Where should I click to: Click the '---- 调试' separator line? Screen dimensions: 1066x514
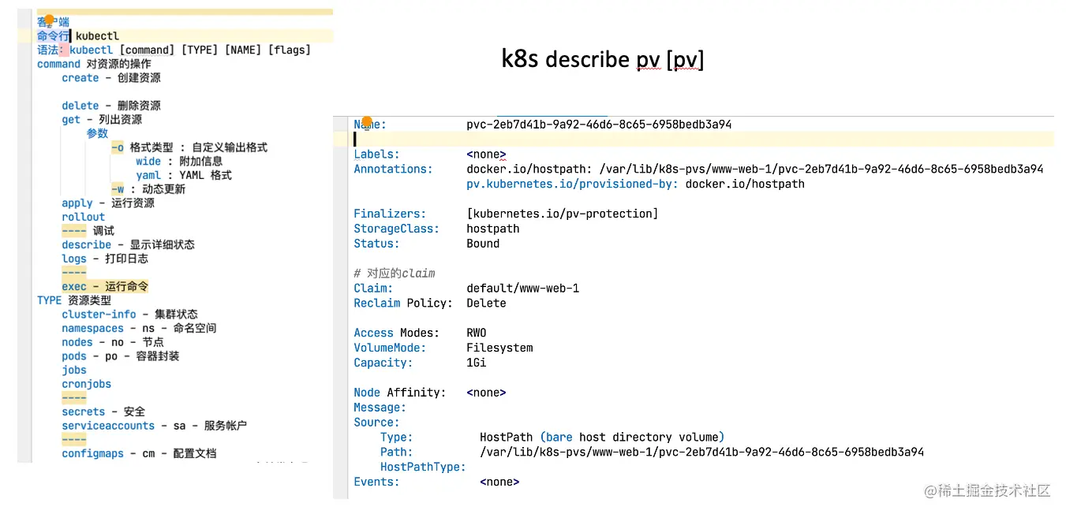(88, 231)
